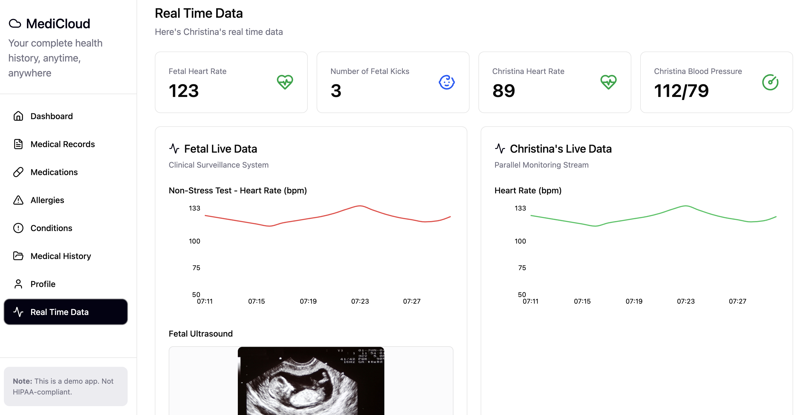Click the Medications pill icon

(x=18, y=172)
